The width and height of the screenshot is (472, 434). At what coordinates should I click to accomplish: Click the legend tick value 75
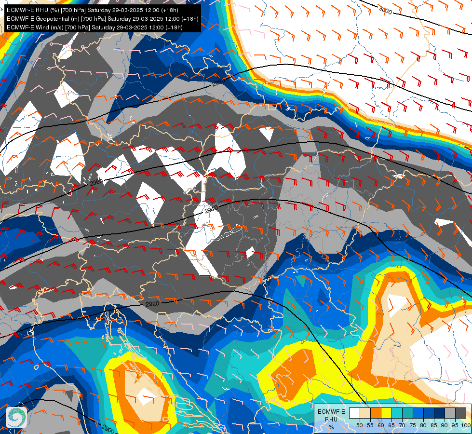(x=413, y=425)
